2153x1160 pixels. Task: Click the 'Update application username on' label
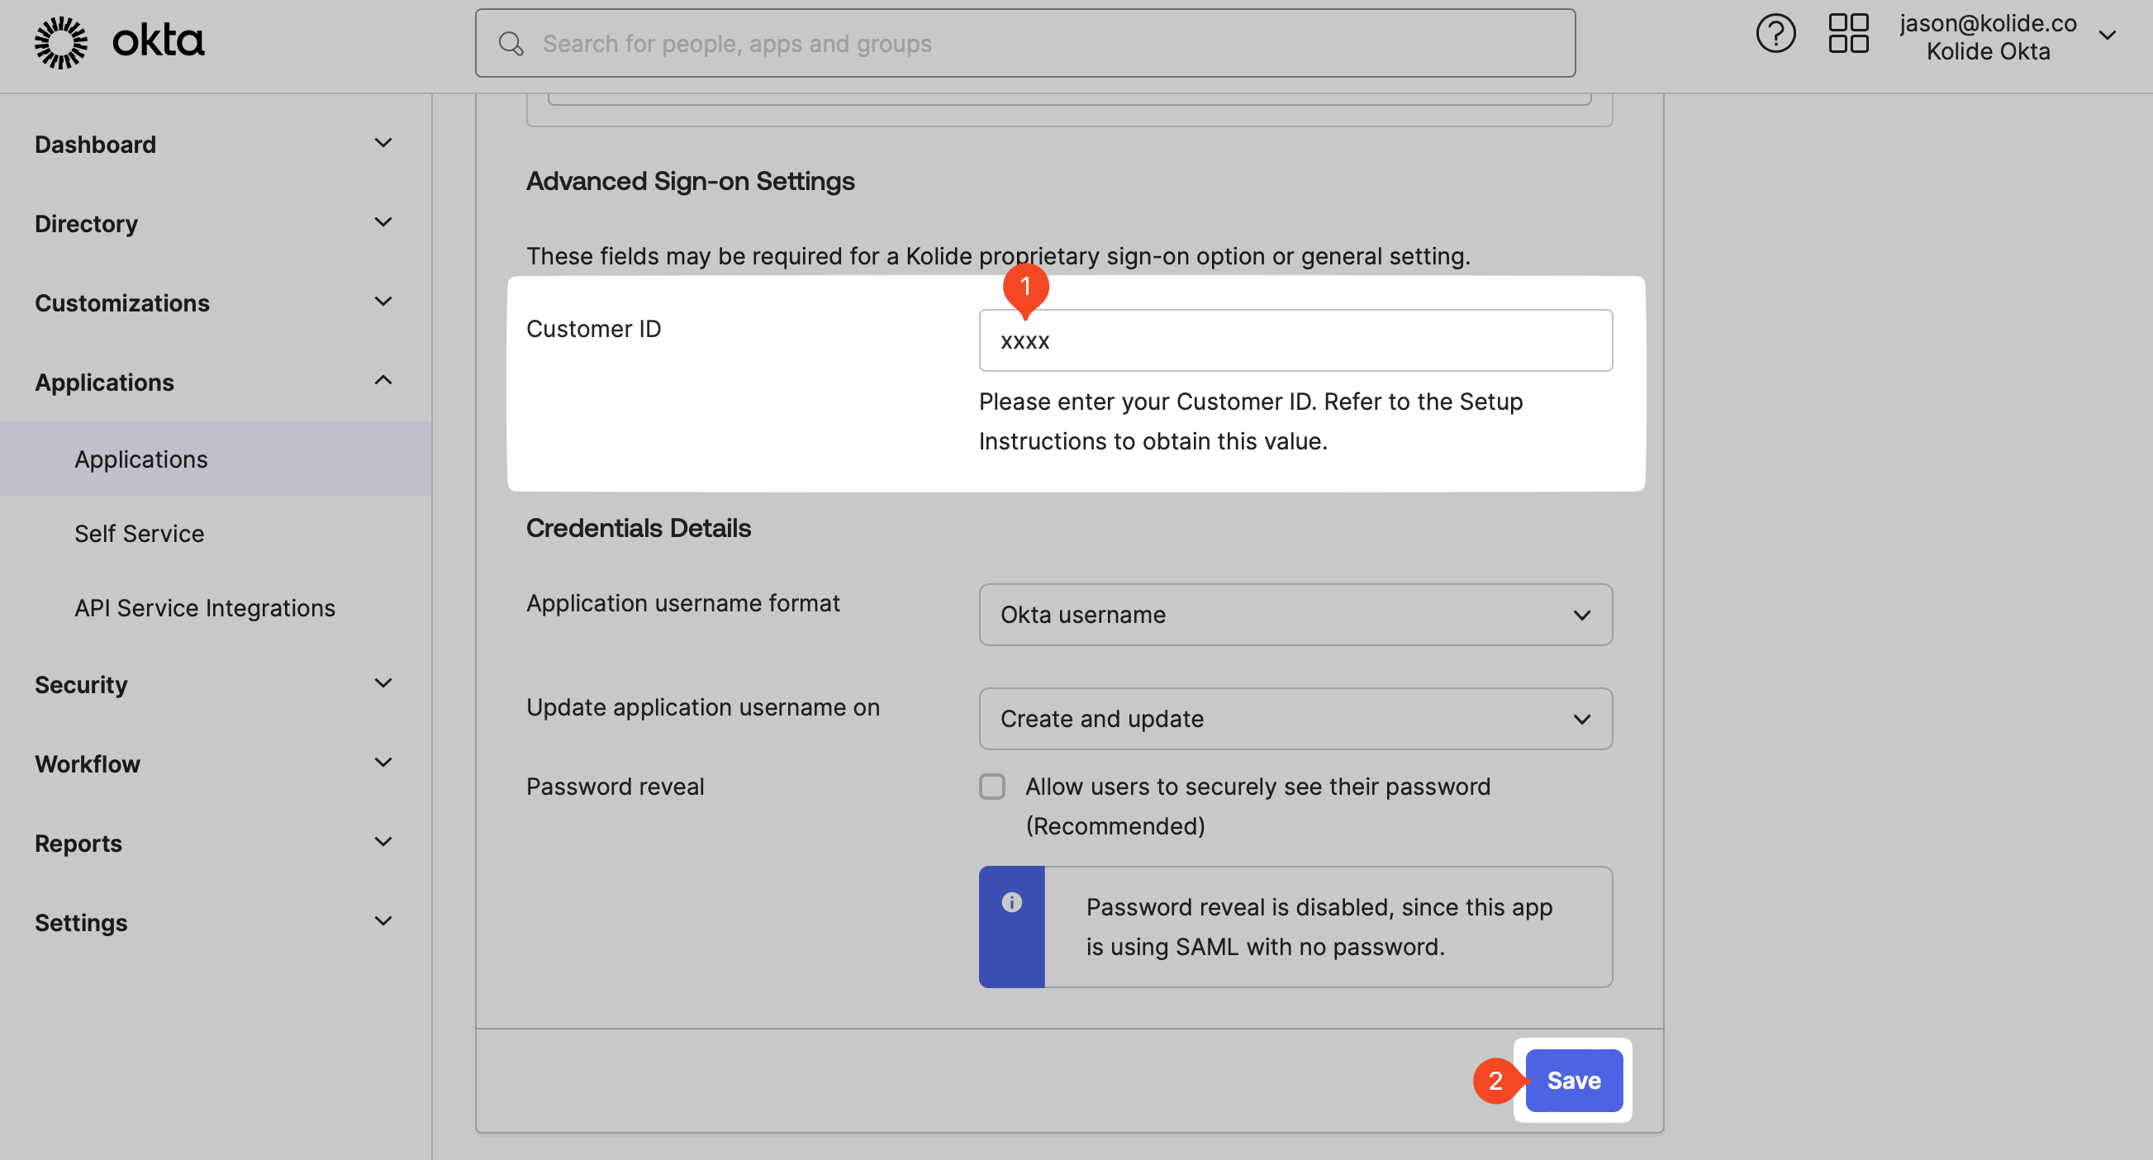pos(703,708)
